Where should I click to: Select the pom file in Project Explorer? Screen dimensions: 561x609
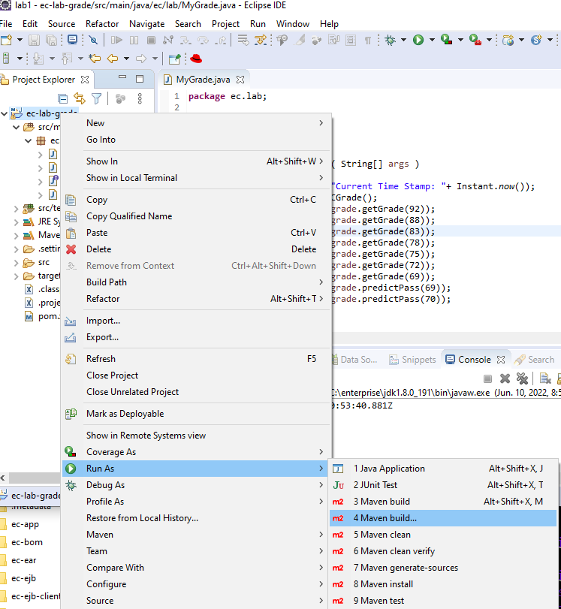click(42, 317)
